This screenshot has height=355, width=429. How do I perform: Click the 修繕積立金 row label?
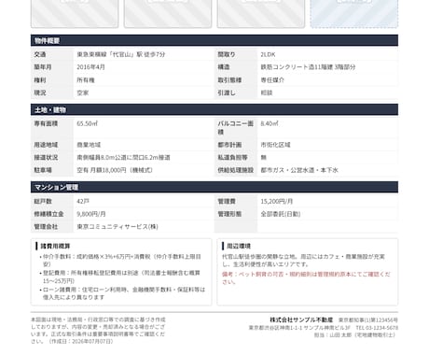click(x=48, y=214)
